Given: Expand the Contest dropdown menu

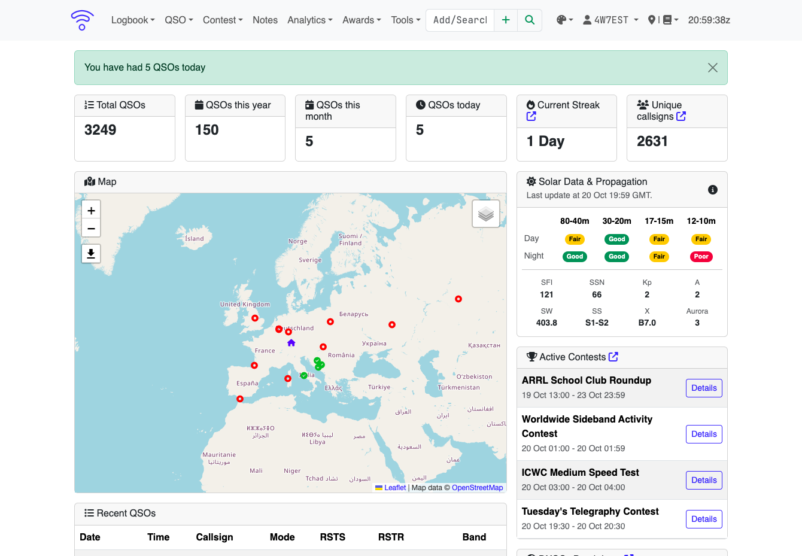Looking at the screenshot, I should pyautogui.click(x=223, y=20).
